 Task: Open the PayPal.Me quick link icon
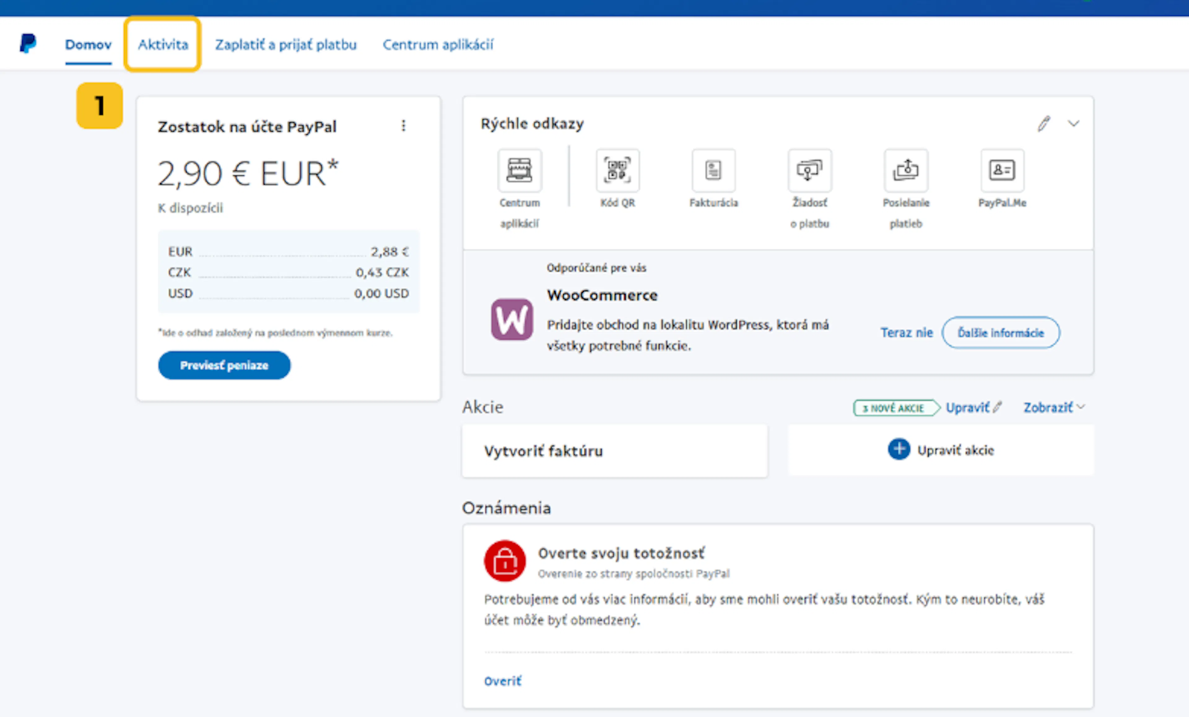tap(1002, 170)
